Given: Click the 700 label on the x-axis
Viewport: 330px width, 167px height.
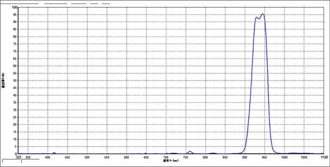Looking at the screenshot, I should (x=166, y=157).
